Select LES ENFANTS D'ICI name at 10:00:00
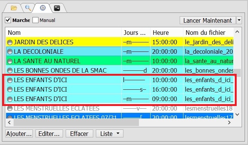The image size is (248, 145). click(40, 80)
